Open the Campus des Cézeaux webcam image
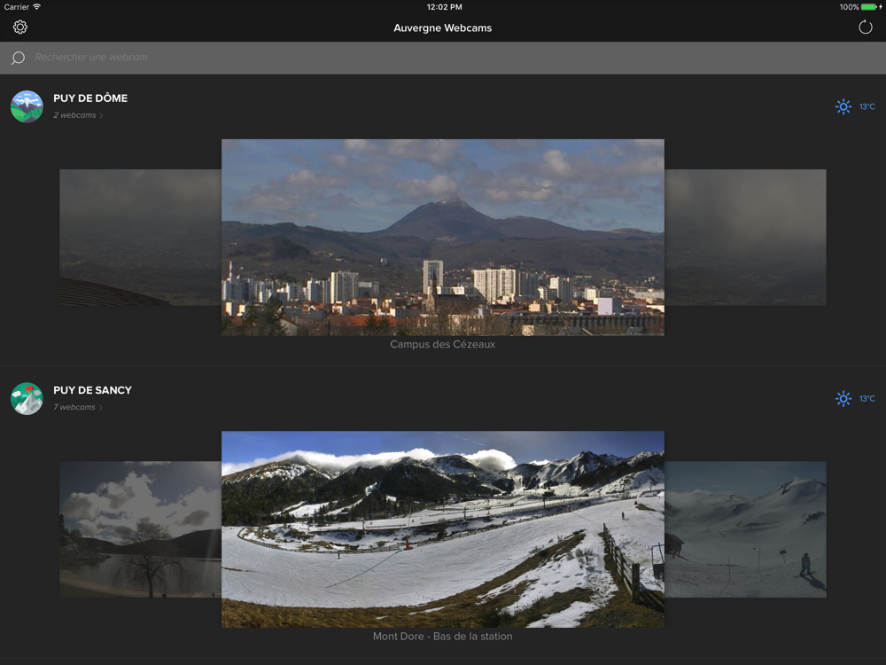 (442, 237)
